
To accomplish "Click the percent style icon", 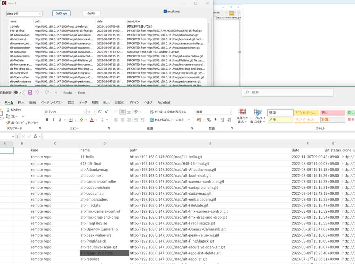I will (209, 120).
